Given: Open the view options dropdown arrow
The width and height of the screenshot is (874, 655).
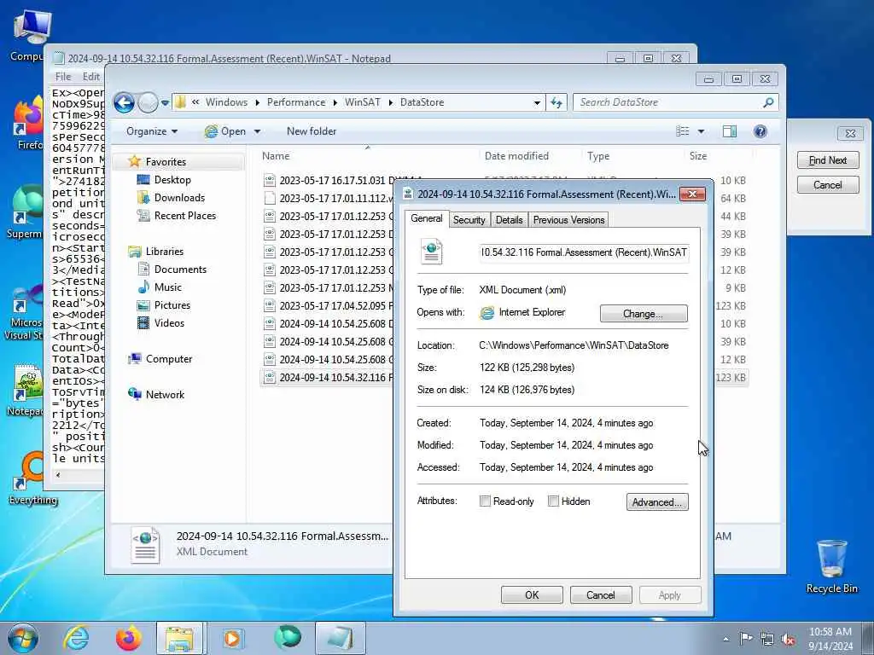Looking at the screenshot, I should tap(702, 131).
